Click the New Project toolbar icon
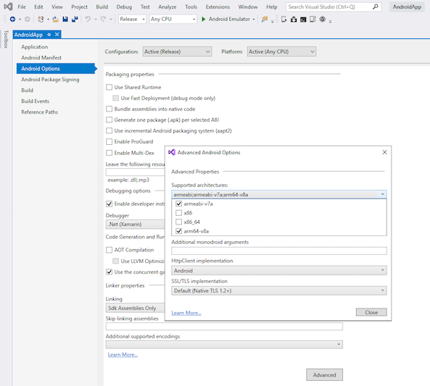 (41, 19)
